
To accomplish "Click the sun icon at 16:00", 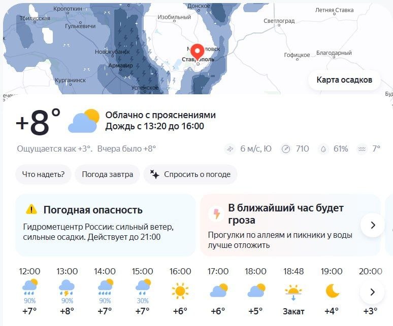I will click(x=180, y=291).
